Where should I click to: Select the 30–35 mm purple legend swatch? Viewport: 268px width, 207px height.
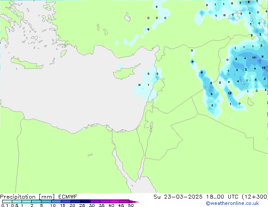pos(95,202)
